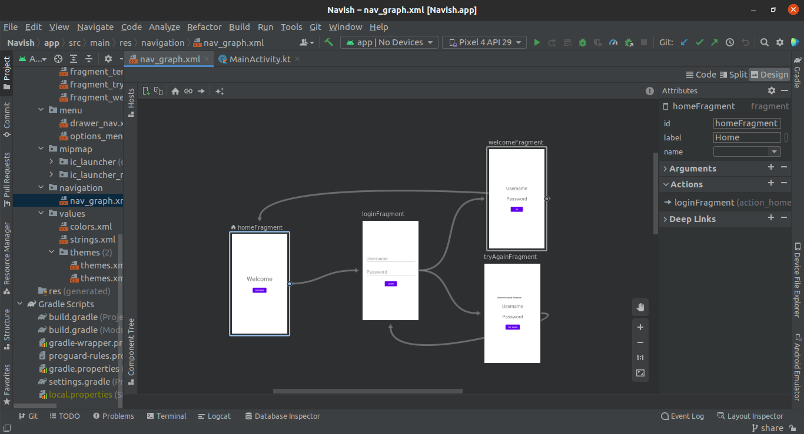The width and height of the screenshot is (804, 434).
Task: Build the project with the hammer icon
Action: coord(329,42)
